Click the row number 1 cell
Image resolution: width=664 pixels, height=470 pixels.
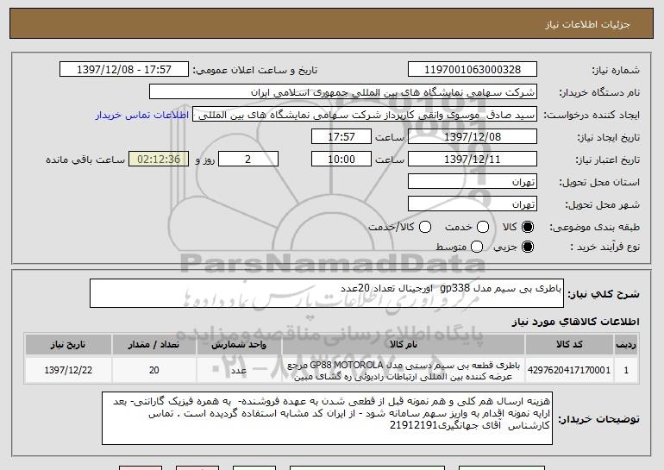626,370
